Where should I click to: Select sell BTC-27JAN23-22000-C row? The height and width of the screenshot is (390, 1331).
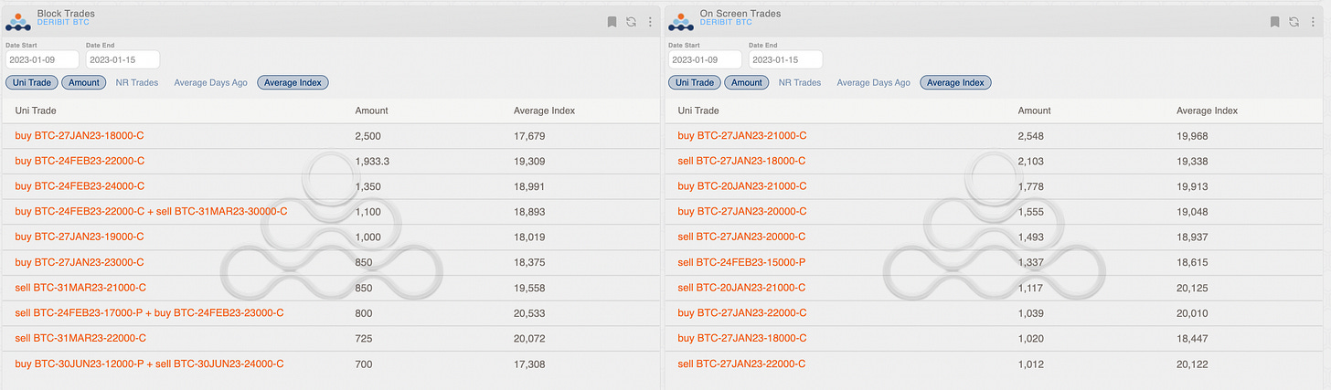pyautogui.click(x=994, y=364)
